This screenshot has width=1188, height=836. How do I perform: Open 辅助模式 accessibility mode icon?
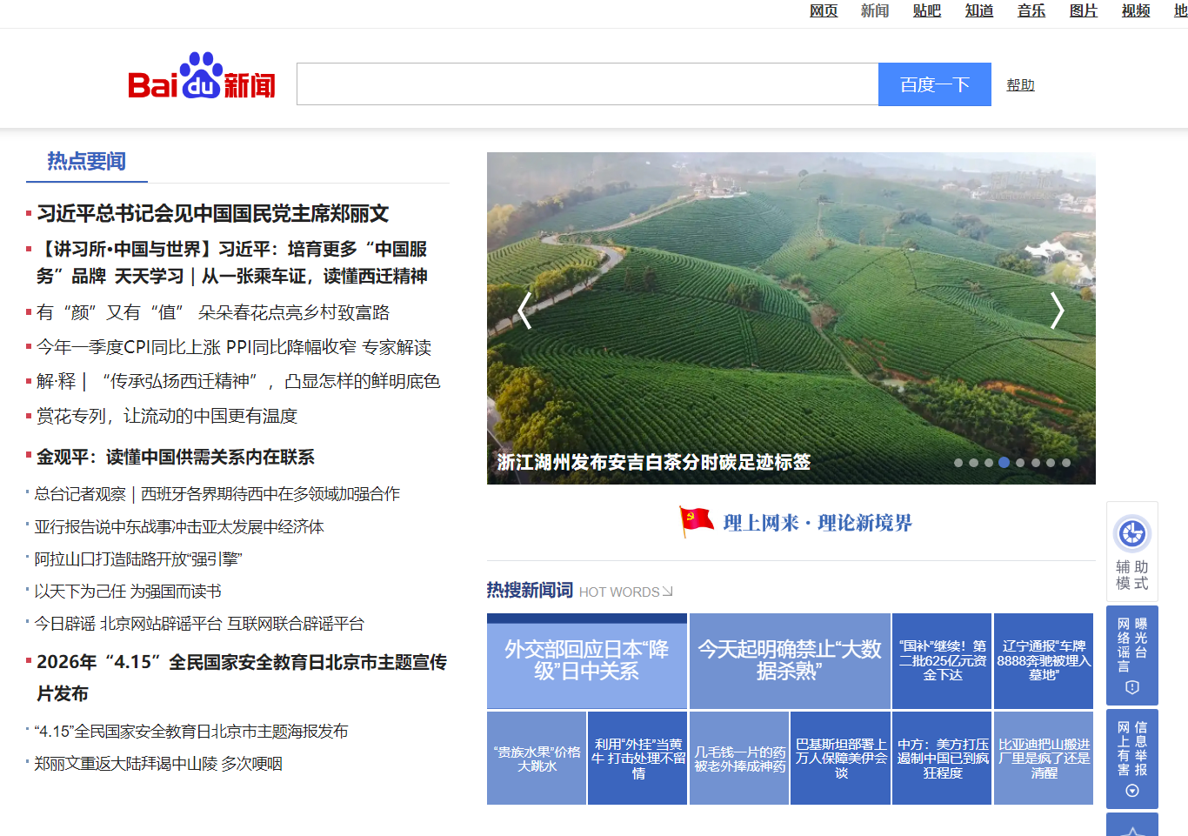click(1132, 534)
